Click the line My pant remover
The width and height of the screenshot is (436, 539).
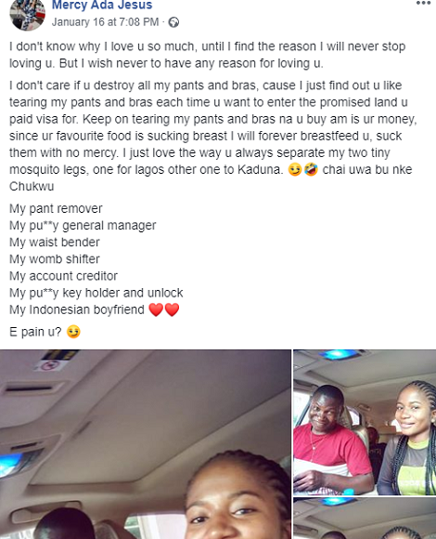[56, 209]
